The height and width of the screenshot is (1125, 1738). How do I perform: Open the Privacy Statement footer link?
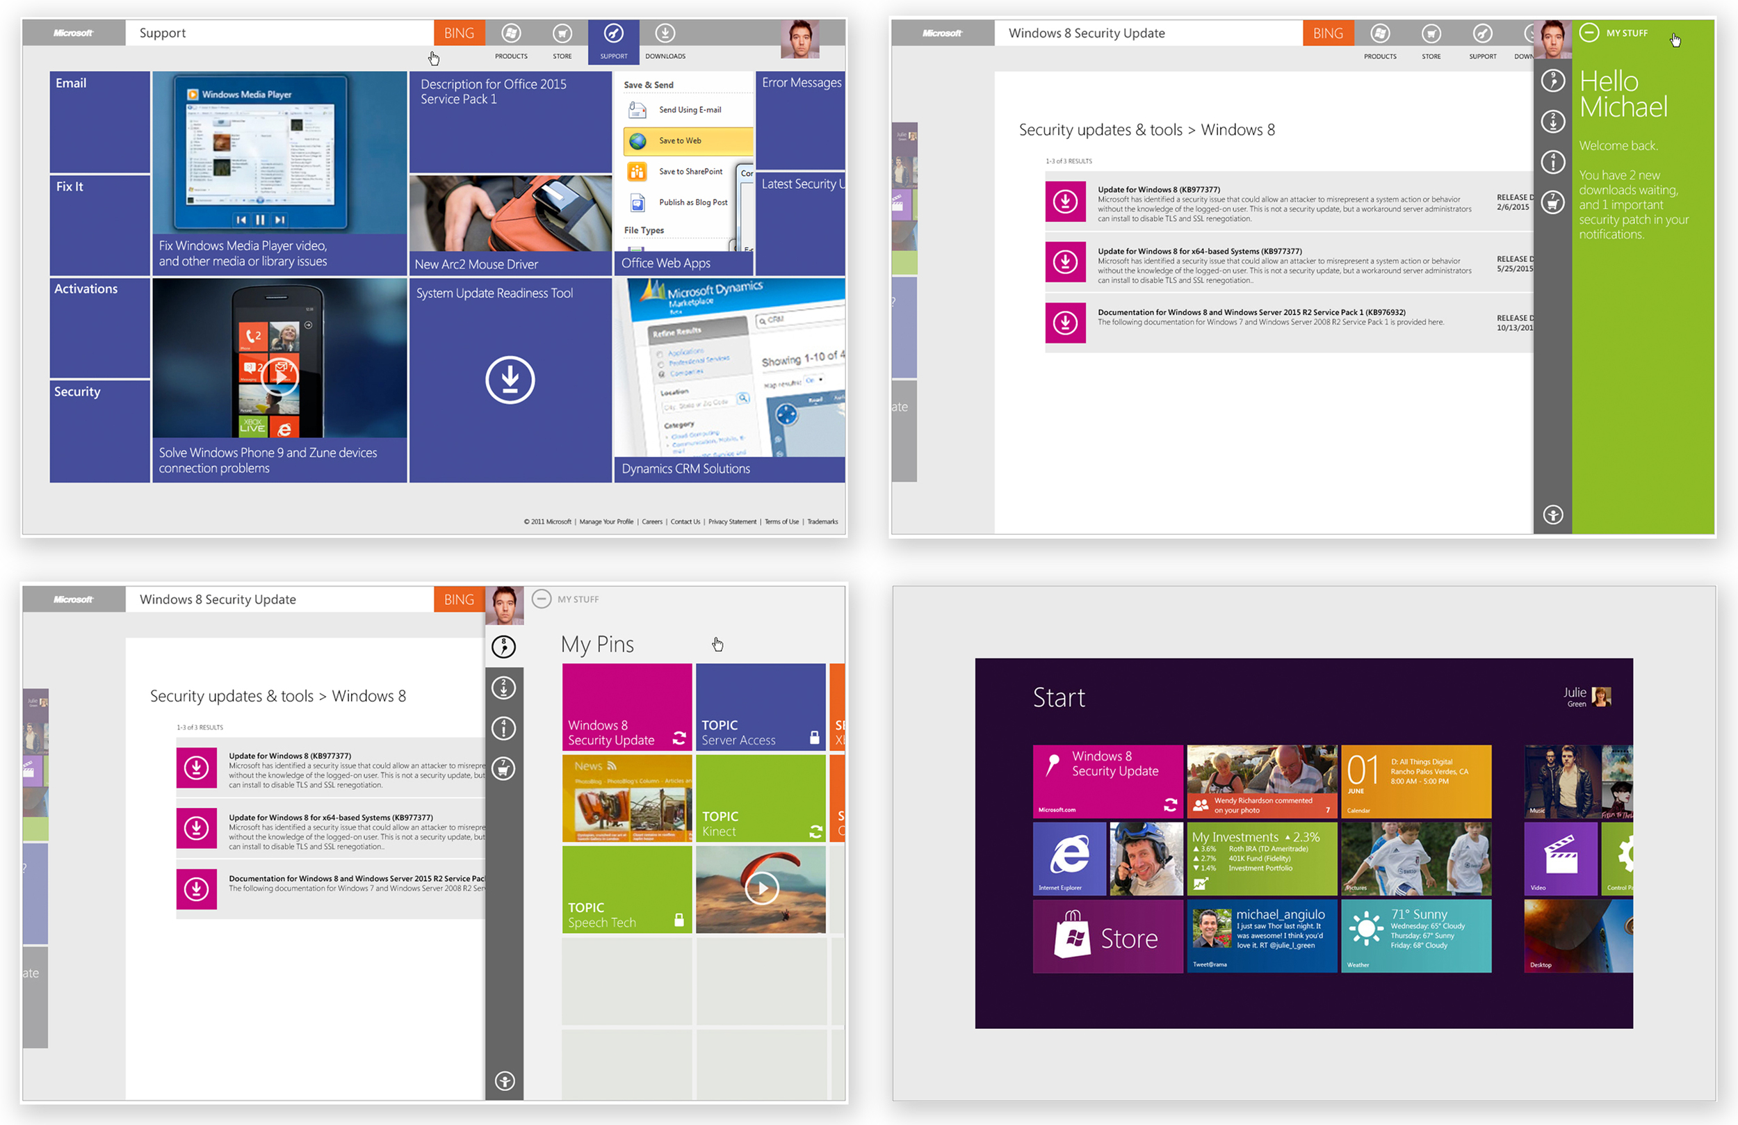point(732,521)
